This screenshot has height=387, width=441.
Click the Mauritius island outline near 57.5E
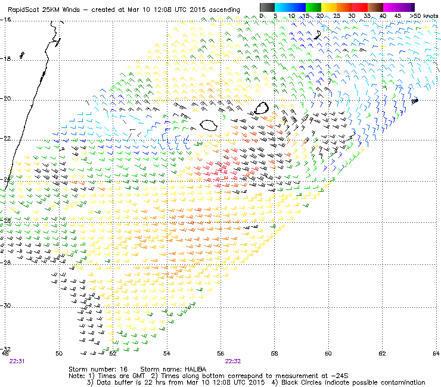(262, 108)
